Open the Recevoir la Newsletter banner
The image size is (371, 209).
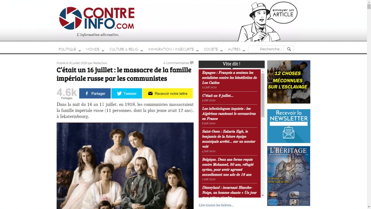point(289,126)
